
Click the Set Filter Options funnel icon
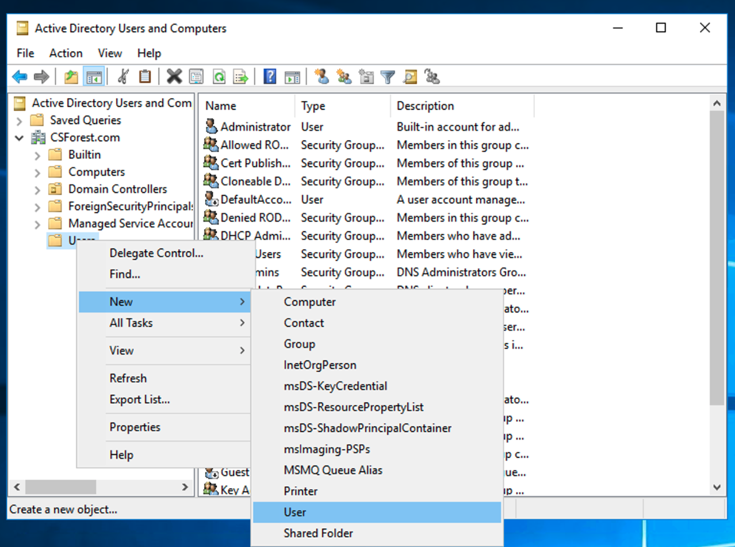(x=388, y=76)
